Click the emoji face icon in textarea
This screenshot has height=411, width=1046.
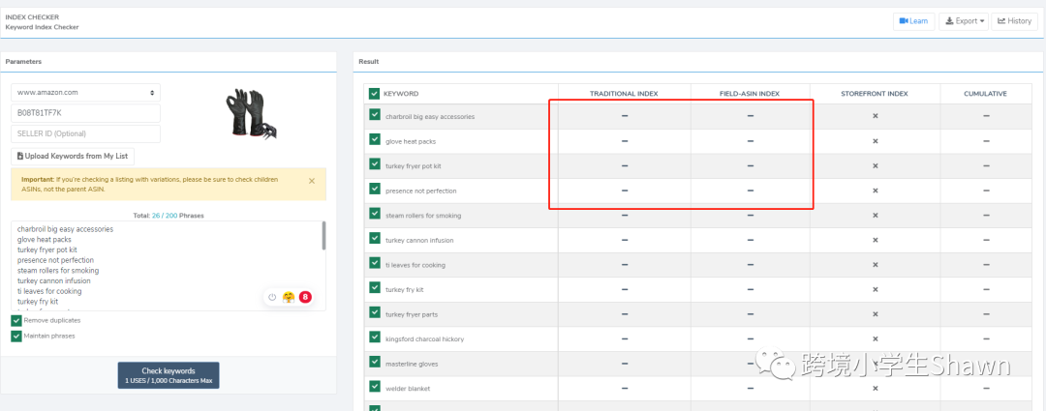pyautogui.click(x=289, y=297)
